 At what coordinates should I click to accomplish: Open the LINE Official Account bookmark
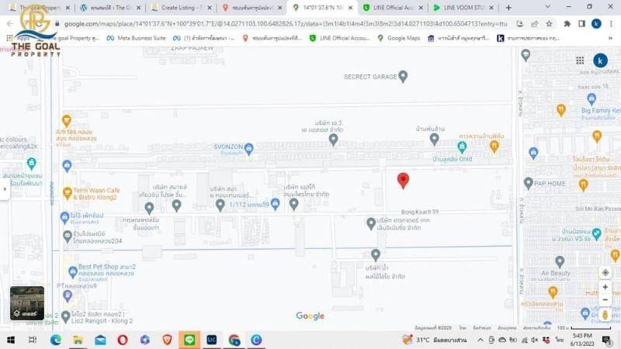pos(340,38)
